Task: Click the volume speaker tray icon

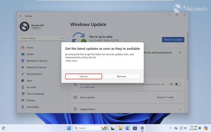Action: click(185, 128)
